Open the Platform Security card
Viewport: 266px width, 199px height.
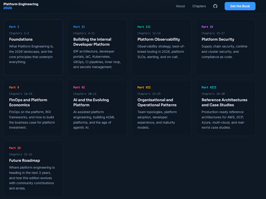[x=226, y=47]
